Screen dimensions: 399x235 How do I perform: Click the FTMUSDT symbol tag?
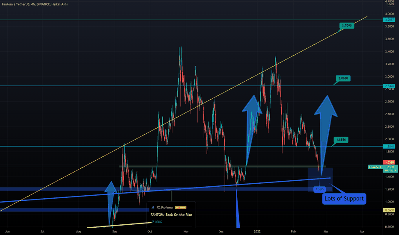click(375, 167)
